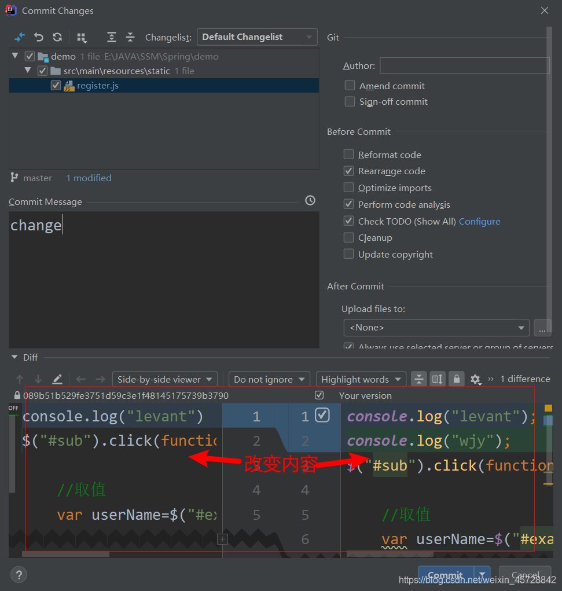Click into the Author input field
Viewport: 562px width, 591px height.
(464, 65)
